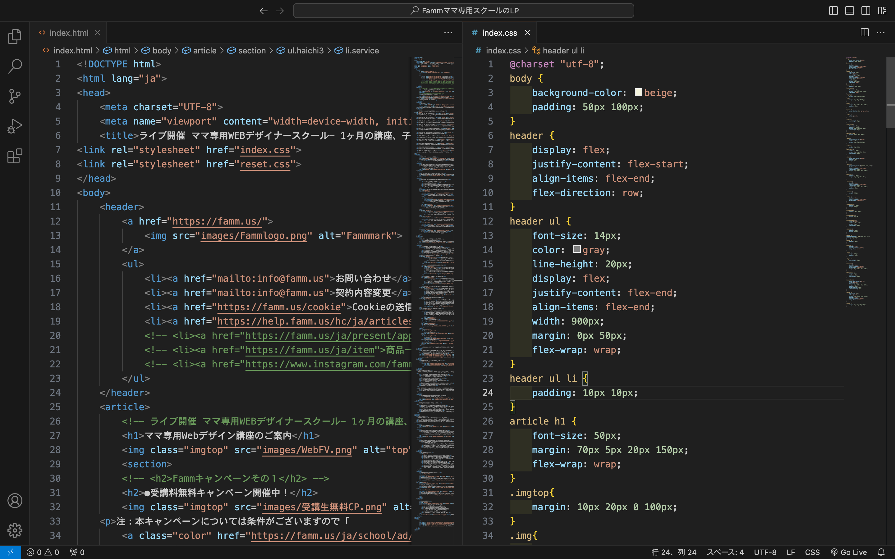Go to line via 行 24、列 24
Image resolution: width=895 pixels, height=559 pixels.
pos(673,552)
